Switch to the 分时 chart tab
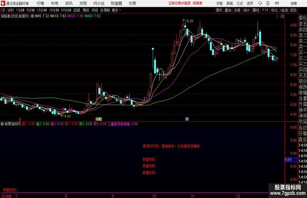 11,10
